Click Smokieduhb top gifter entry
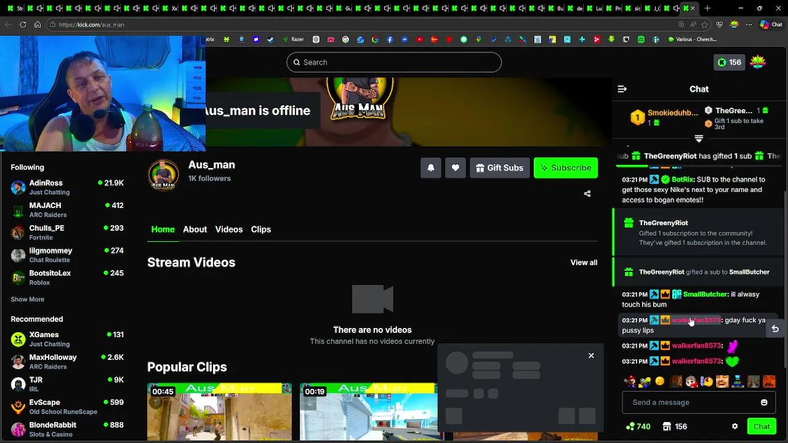The image size is (788, 443). pyautogui.click(x=664, y=117)
